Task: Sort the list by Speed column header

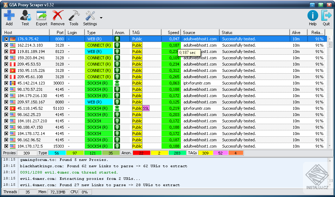Action: (x=171, y=33)
